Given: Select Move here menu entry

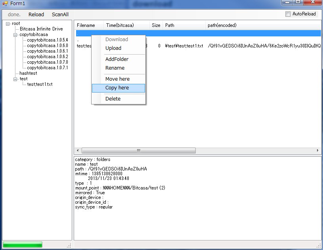Looking at the screenshot, I should click(117, 79).
